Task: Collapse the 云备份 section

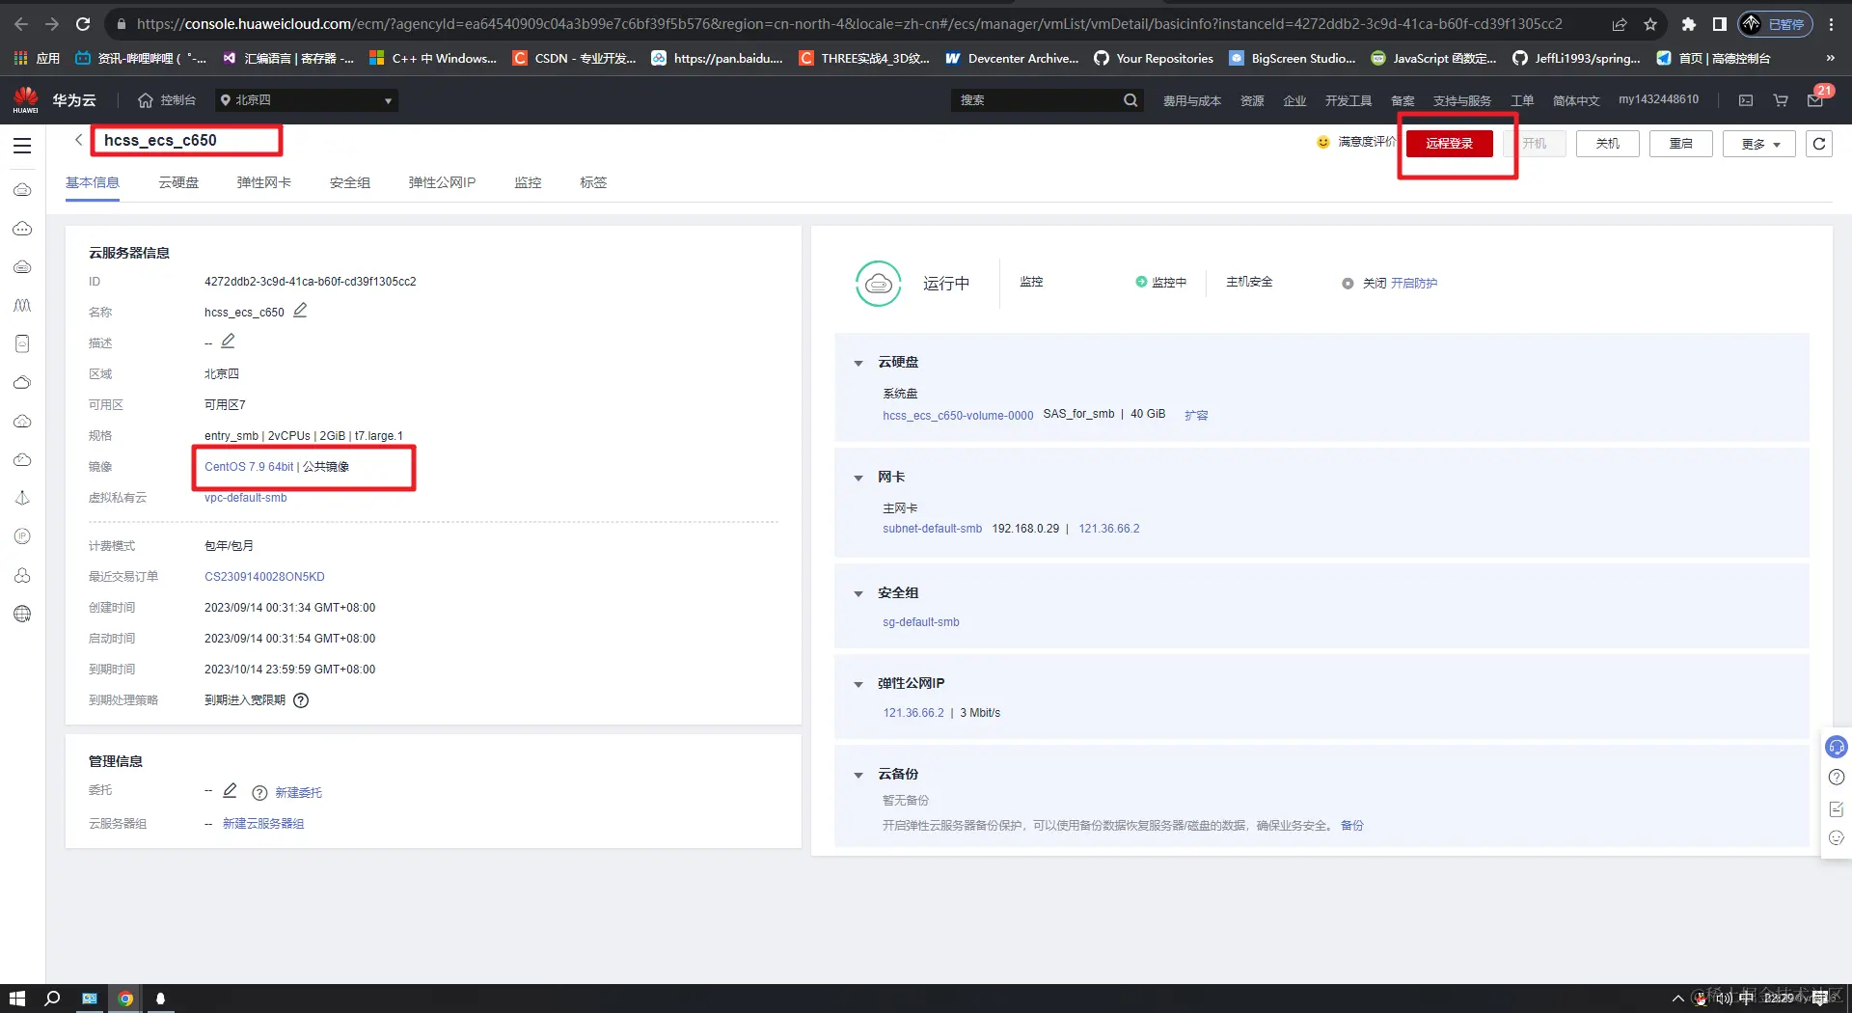Action: [x=858, y=775]
